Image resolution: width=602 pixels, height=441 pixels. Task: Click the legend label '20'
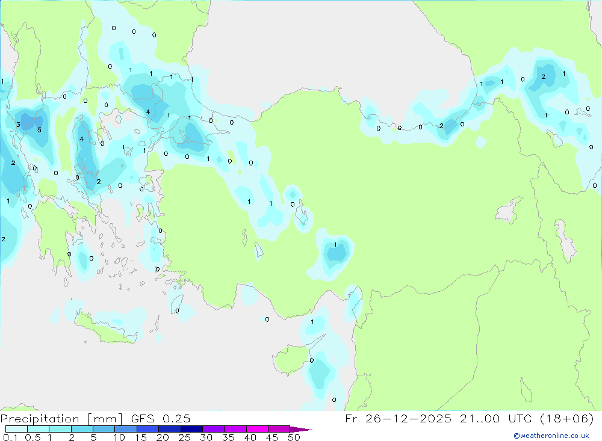(x=163, y=437)
